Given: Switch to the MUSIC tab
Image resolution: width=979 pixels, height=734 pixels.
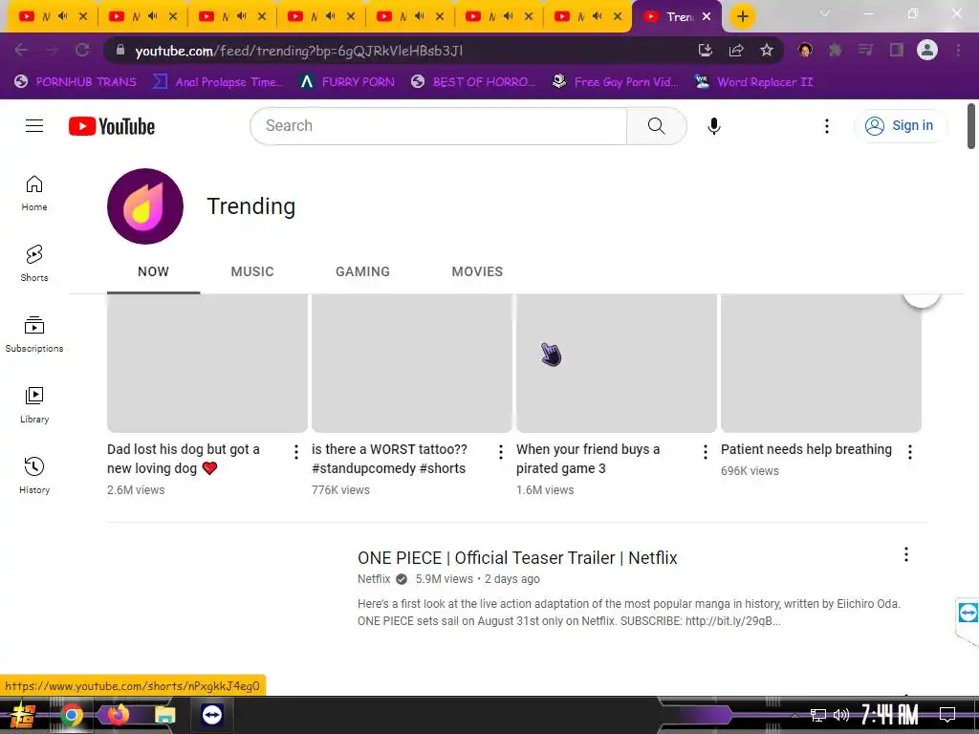Looking at the screenshot, I should tap(252, 271).
